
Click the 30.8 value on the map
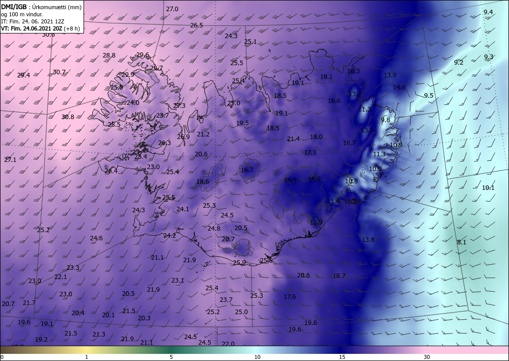68,117
